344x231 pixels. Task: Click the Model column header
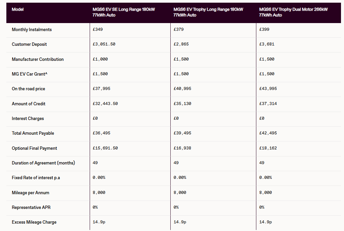click(18, 9)
